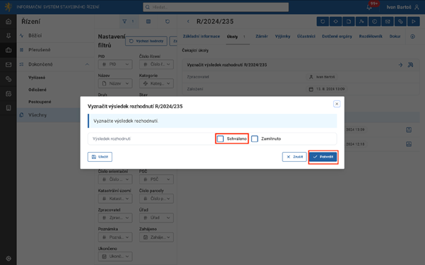Open the Kategorie filter dropdown

click(157, 83)
